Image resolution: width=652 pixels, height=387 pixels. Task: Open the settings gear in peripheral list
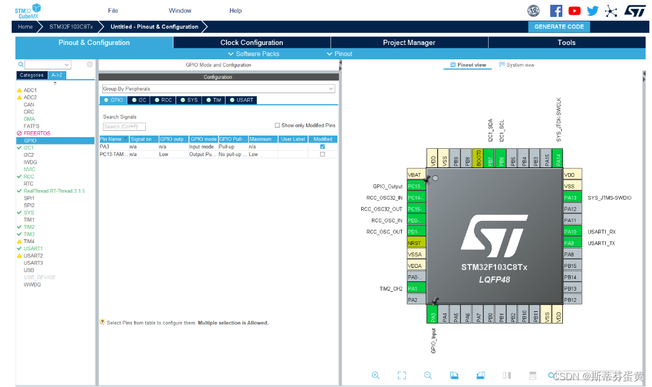tap(90, 65)
